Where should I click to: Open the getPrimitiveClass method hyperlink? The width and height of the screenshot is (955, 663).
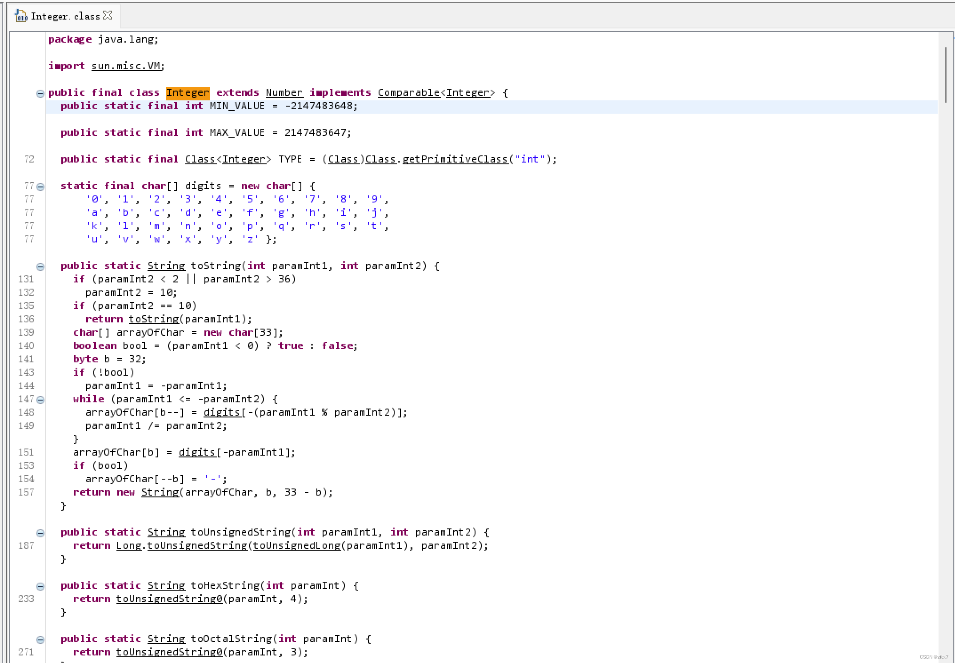click(x=455, y=159)
